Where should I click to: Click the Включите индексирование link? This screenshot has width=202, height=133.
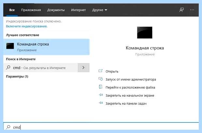27,26
